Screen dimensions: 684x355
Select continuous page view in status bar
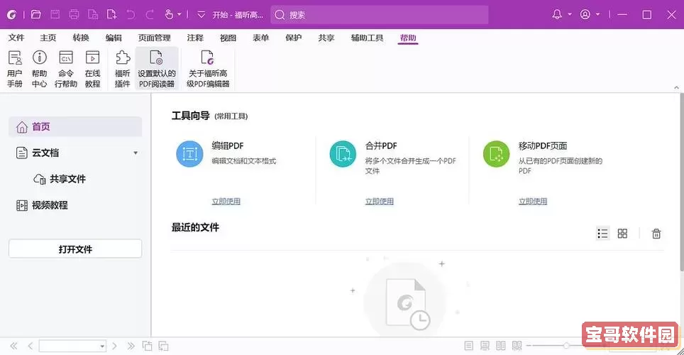[x=485, y=346]
